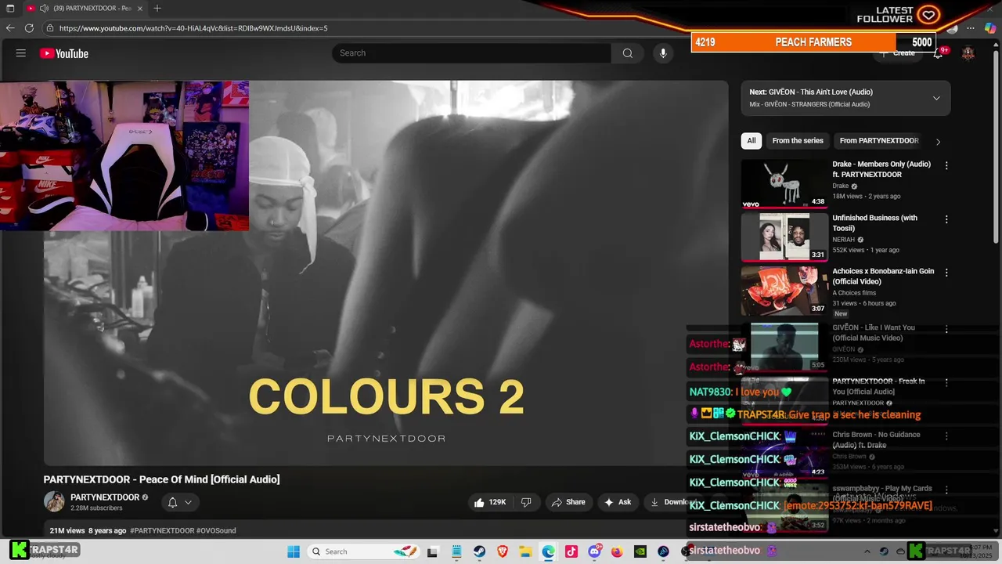Click the 21M views 8 years ago text
Image resolution: width=1002 pixels, height=564 pixels.
88,530
